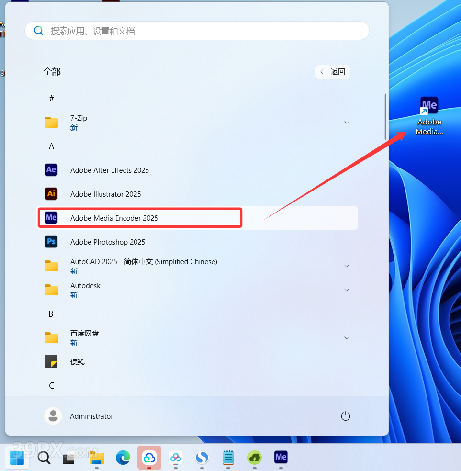The width and height of the screenshot is (461, 471).
Task: Click the 百度网盘 folder icon
Action: tap(51, 337)
